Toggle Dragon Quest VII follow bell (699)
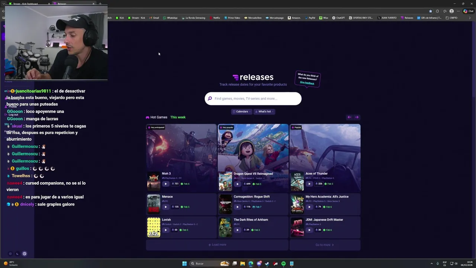The height and width of the screenshot is (268, 476). pos(247,184)
